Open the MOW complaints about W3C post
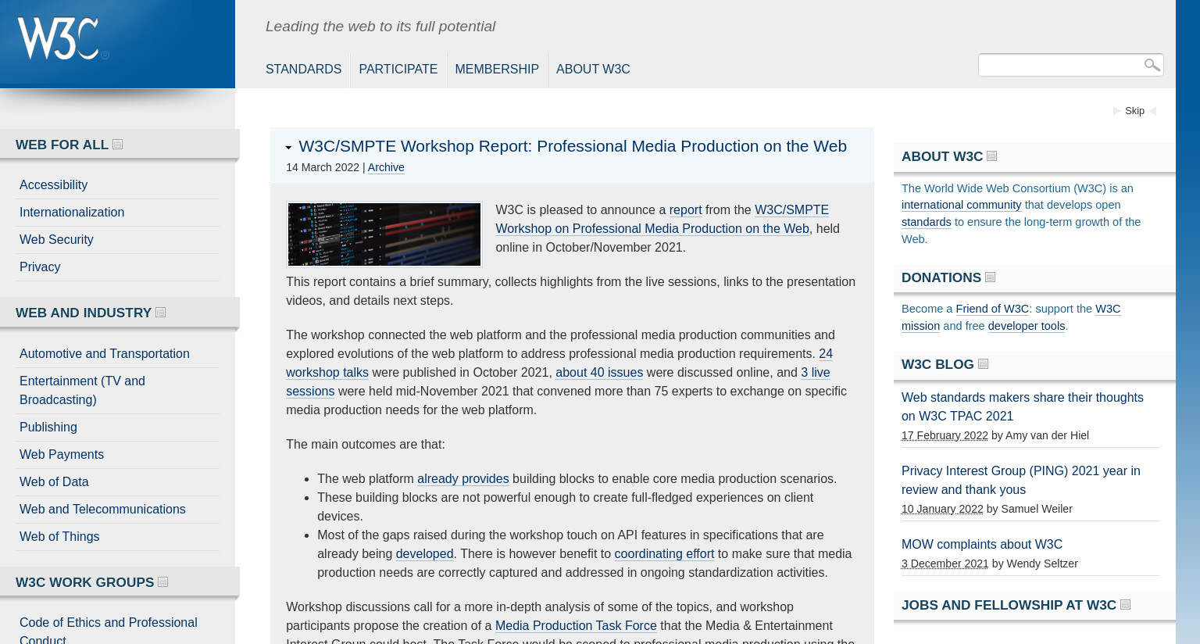This screenshot has width=1200, height=644. (x=982, y=545)
